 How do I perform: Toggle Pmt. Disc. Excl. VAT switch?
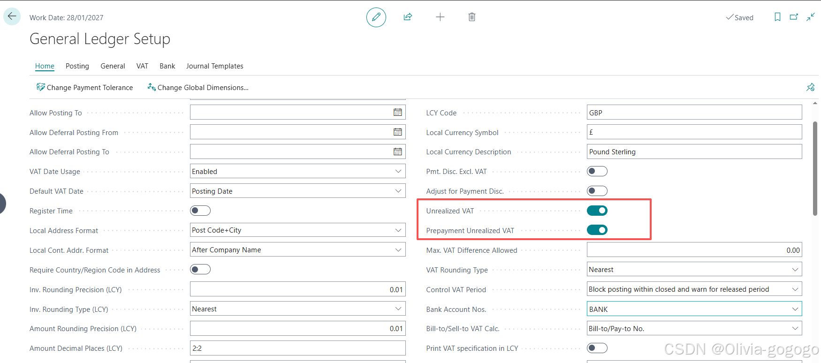597,171
